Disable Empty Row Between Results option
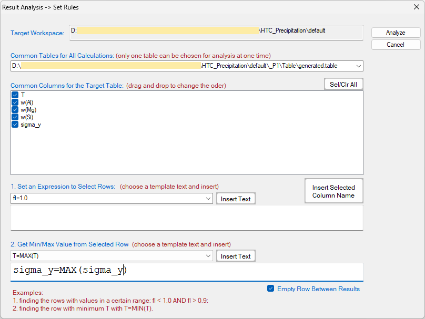This screenshot has height=319, width=425. pos(271,289)
